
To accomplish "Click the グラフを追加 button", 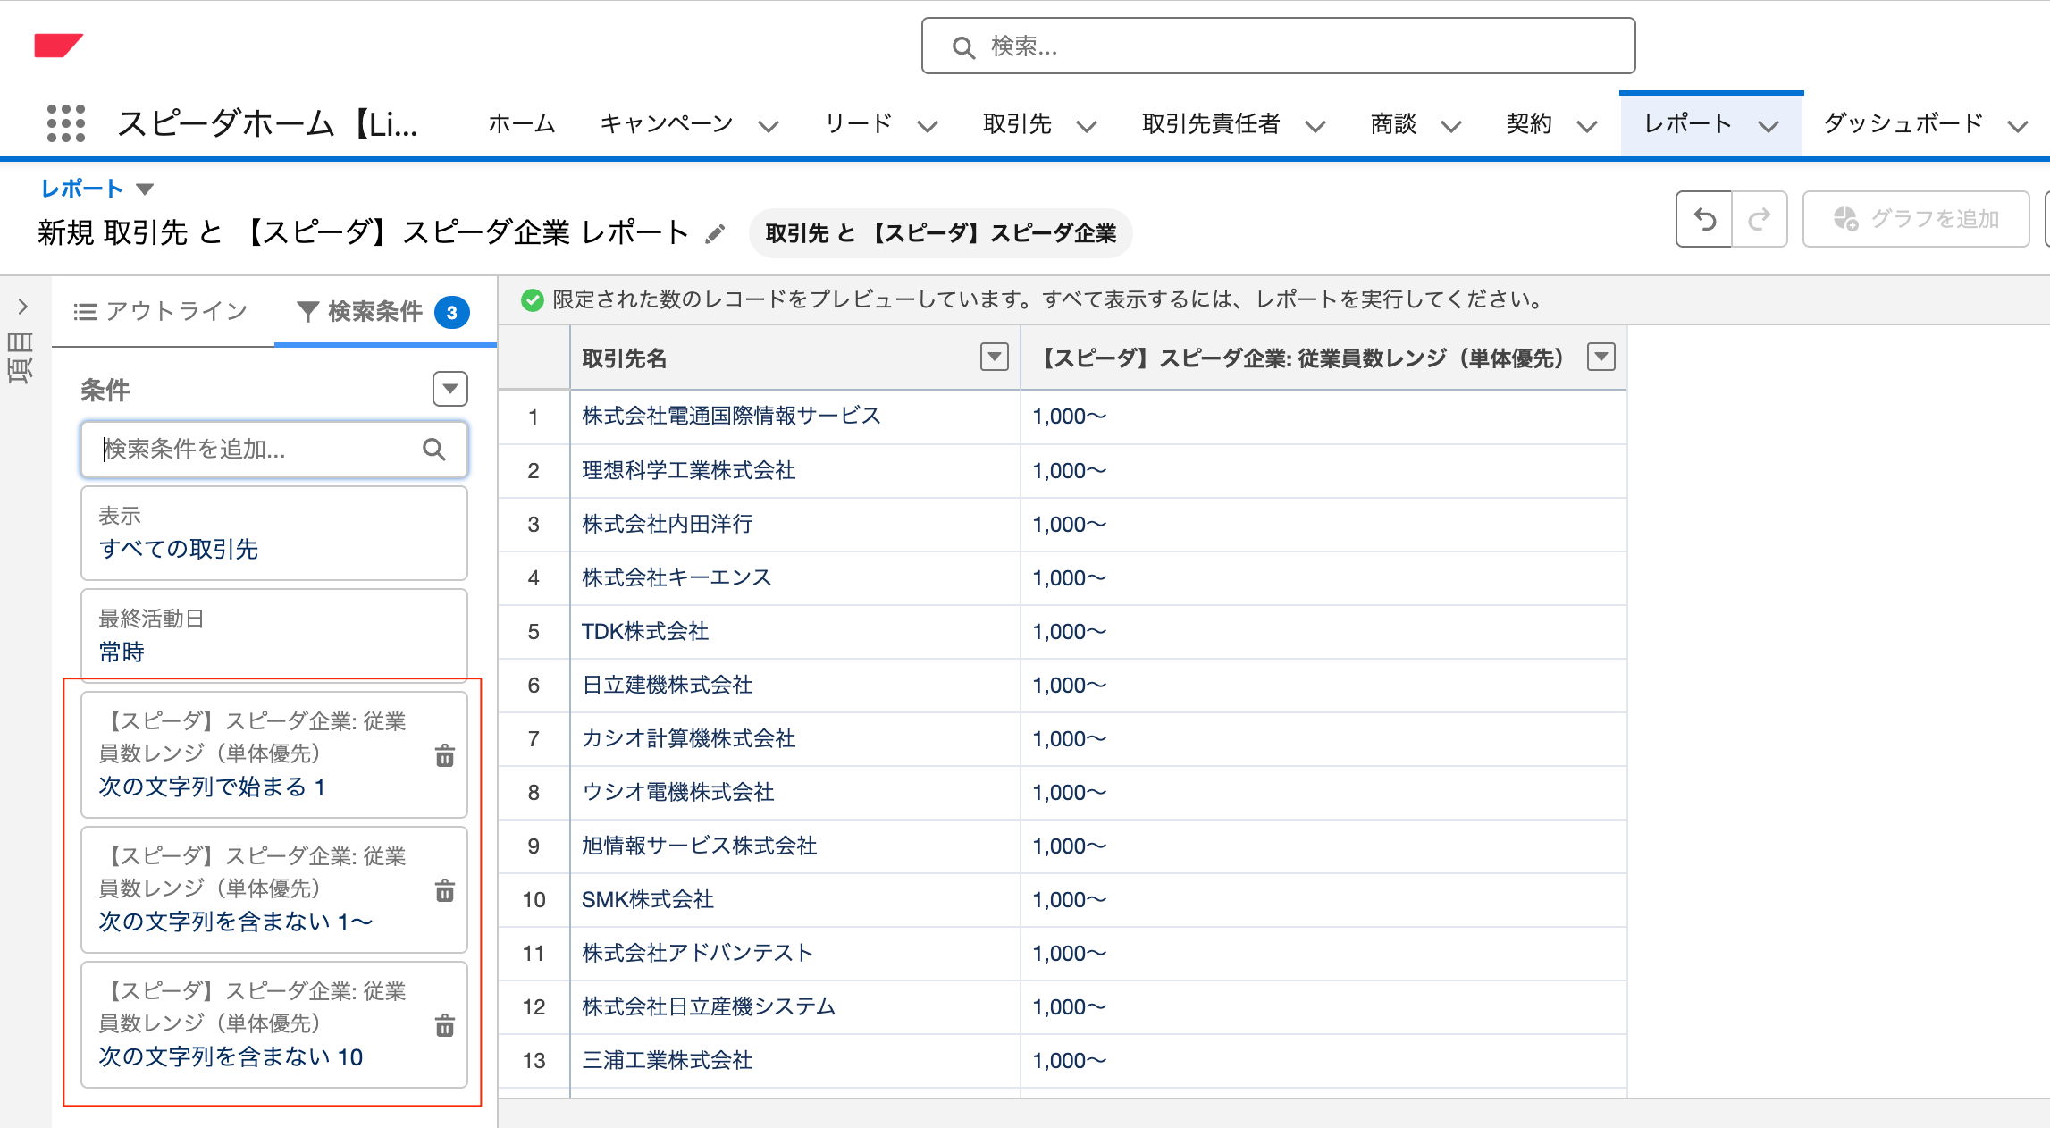I will [x=1916, y=219].
